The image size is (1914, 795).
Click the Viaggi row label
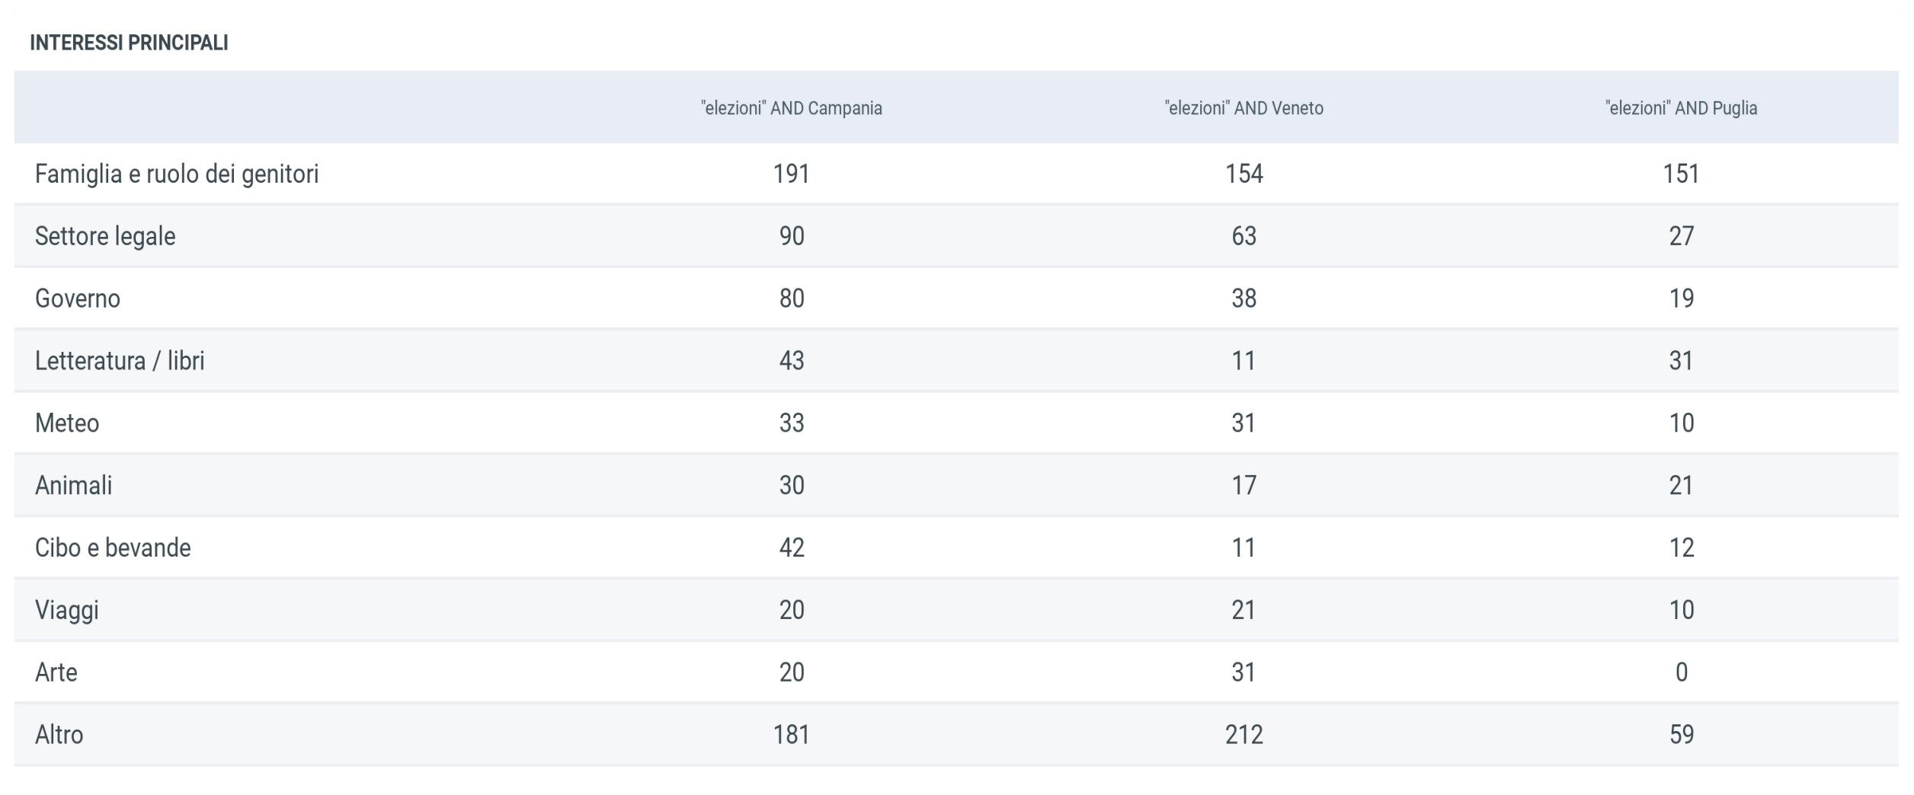pos(67,610)
